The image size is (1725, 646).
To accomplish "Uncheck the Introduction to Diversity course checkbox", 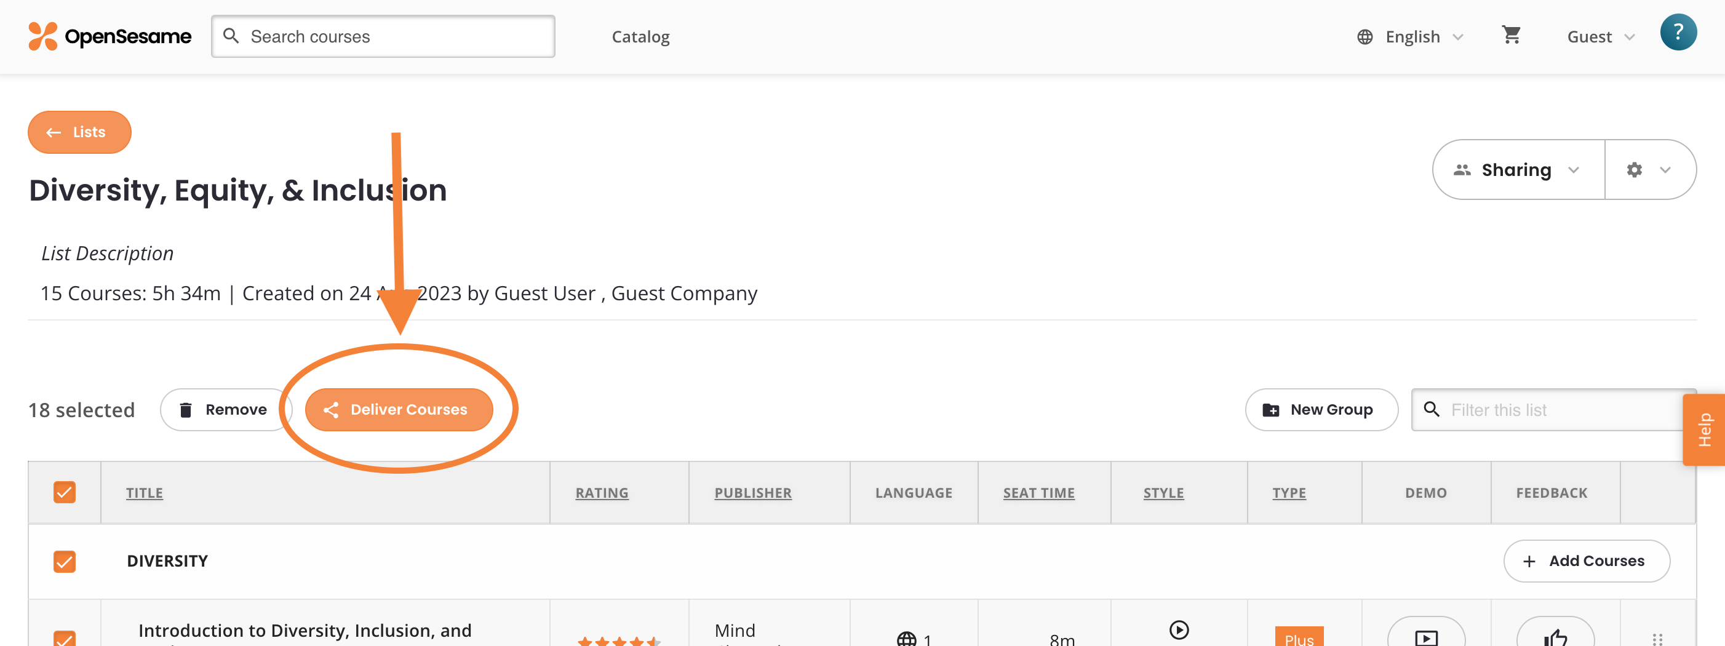I will click(64, 637).
